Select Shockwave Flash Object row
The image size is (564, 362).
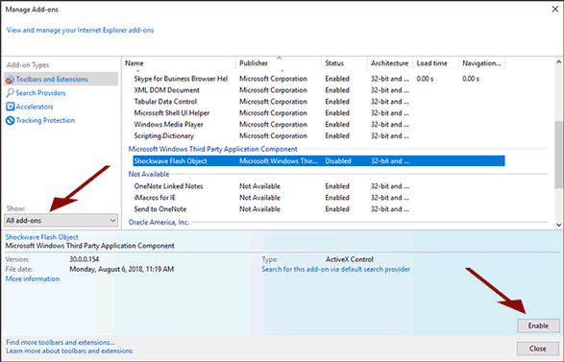coord(318,161)
